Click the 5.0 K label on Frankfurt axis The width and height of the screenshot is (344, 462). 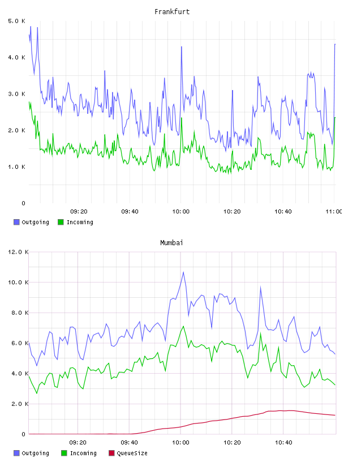[17, 21]
